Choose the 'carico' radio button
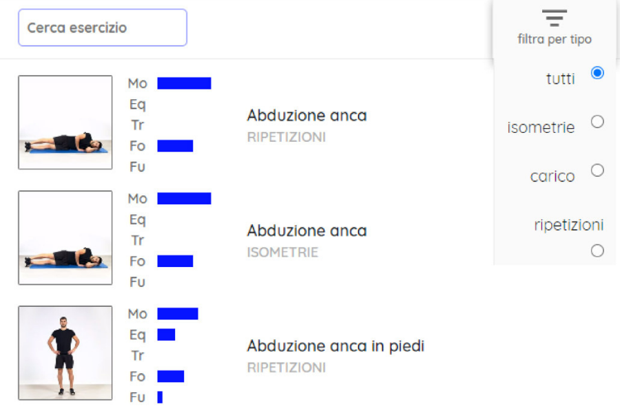 [597, 170]
